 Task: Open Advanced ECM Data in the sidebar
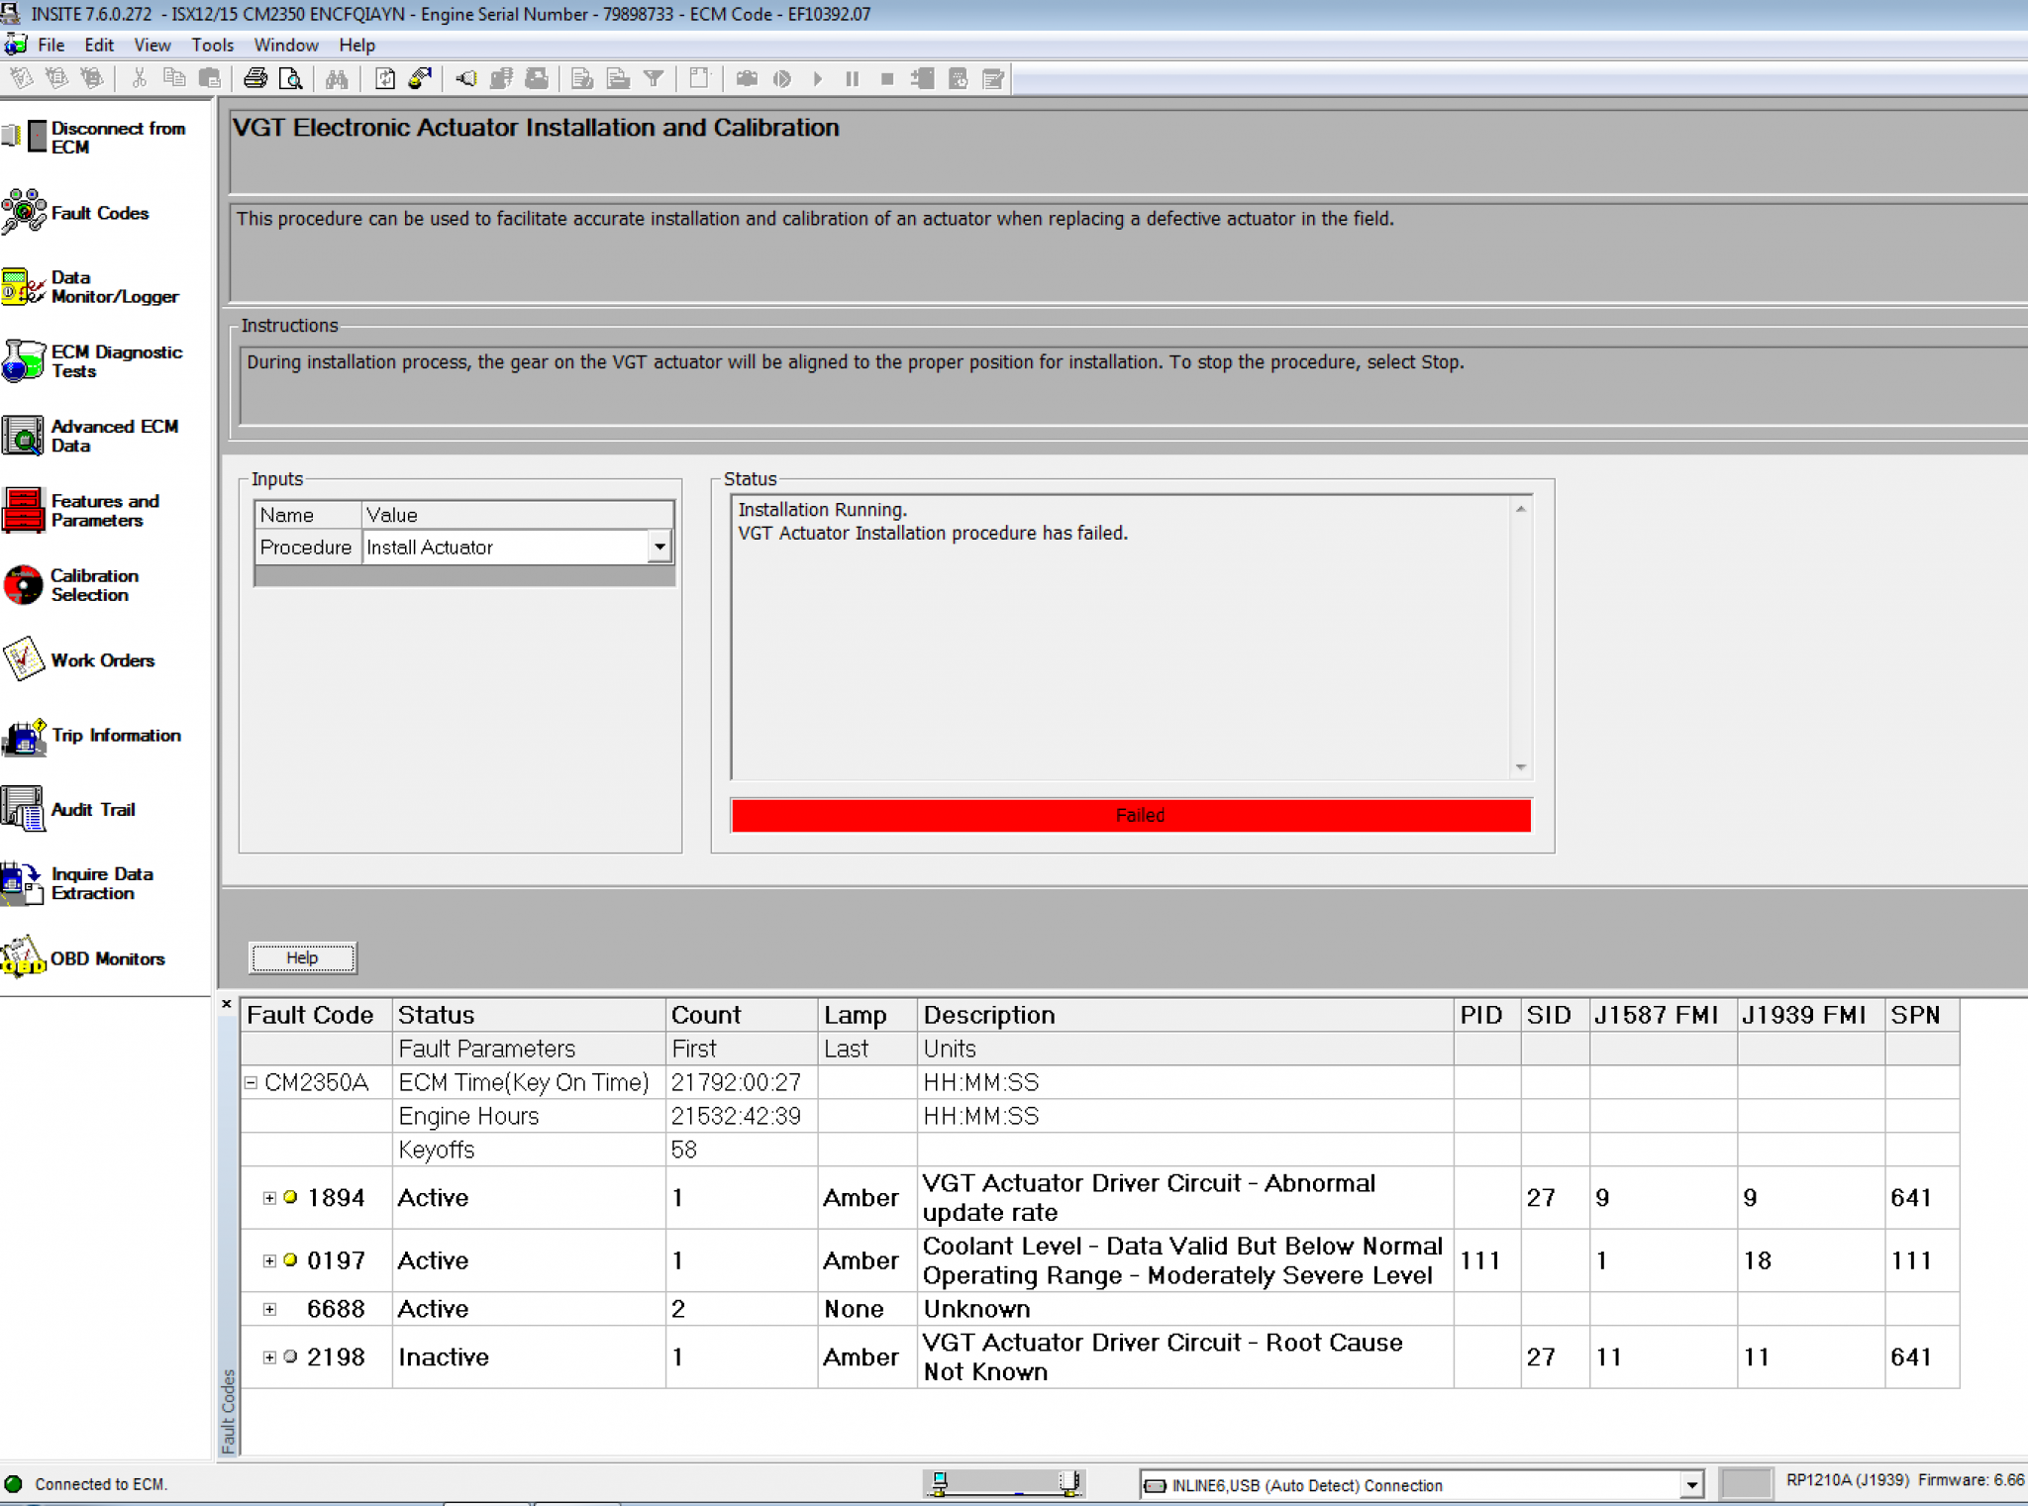91,436
